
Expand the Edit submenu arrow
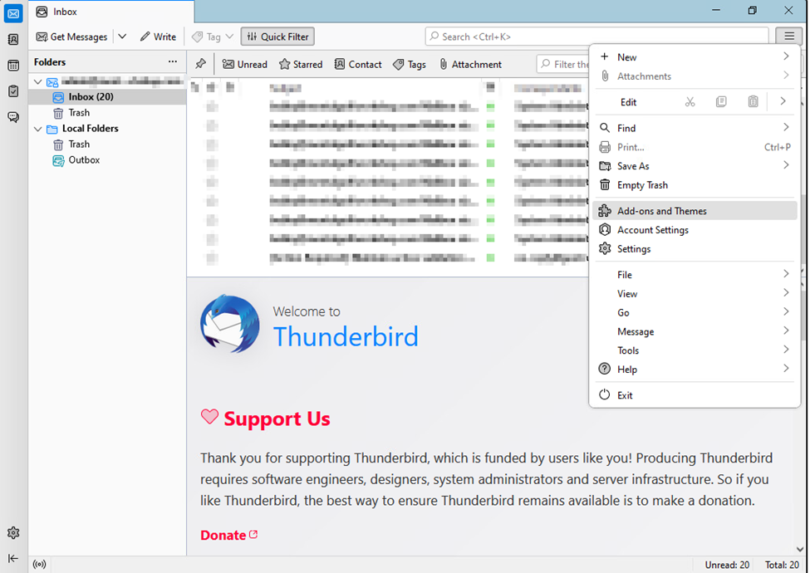783,101
